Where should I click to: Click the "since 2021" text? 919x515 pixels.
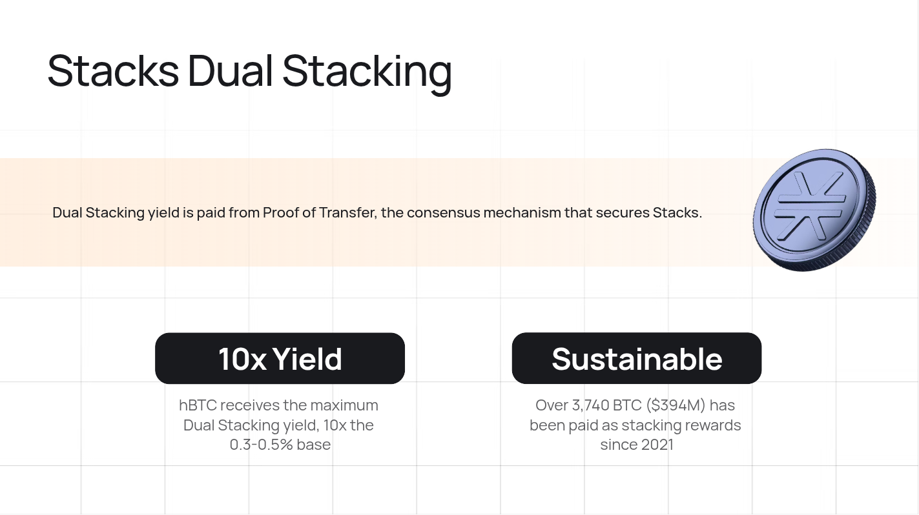[x=636, y=445]
